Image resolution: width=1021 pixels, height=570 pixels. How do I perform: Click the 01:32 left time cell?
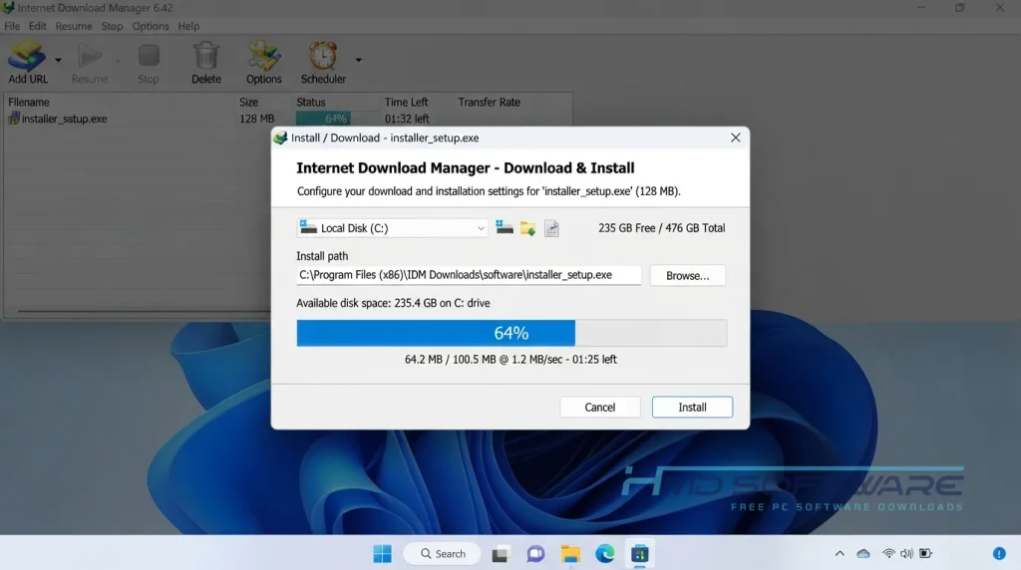click(407, 119)
